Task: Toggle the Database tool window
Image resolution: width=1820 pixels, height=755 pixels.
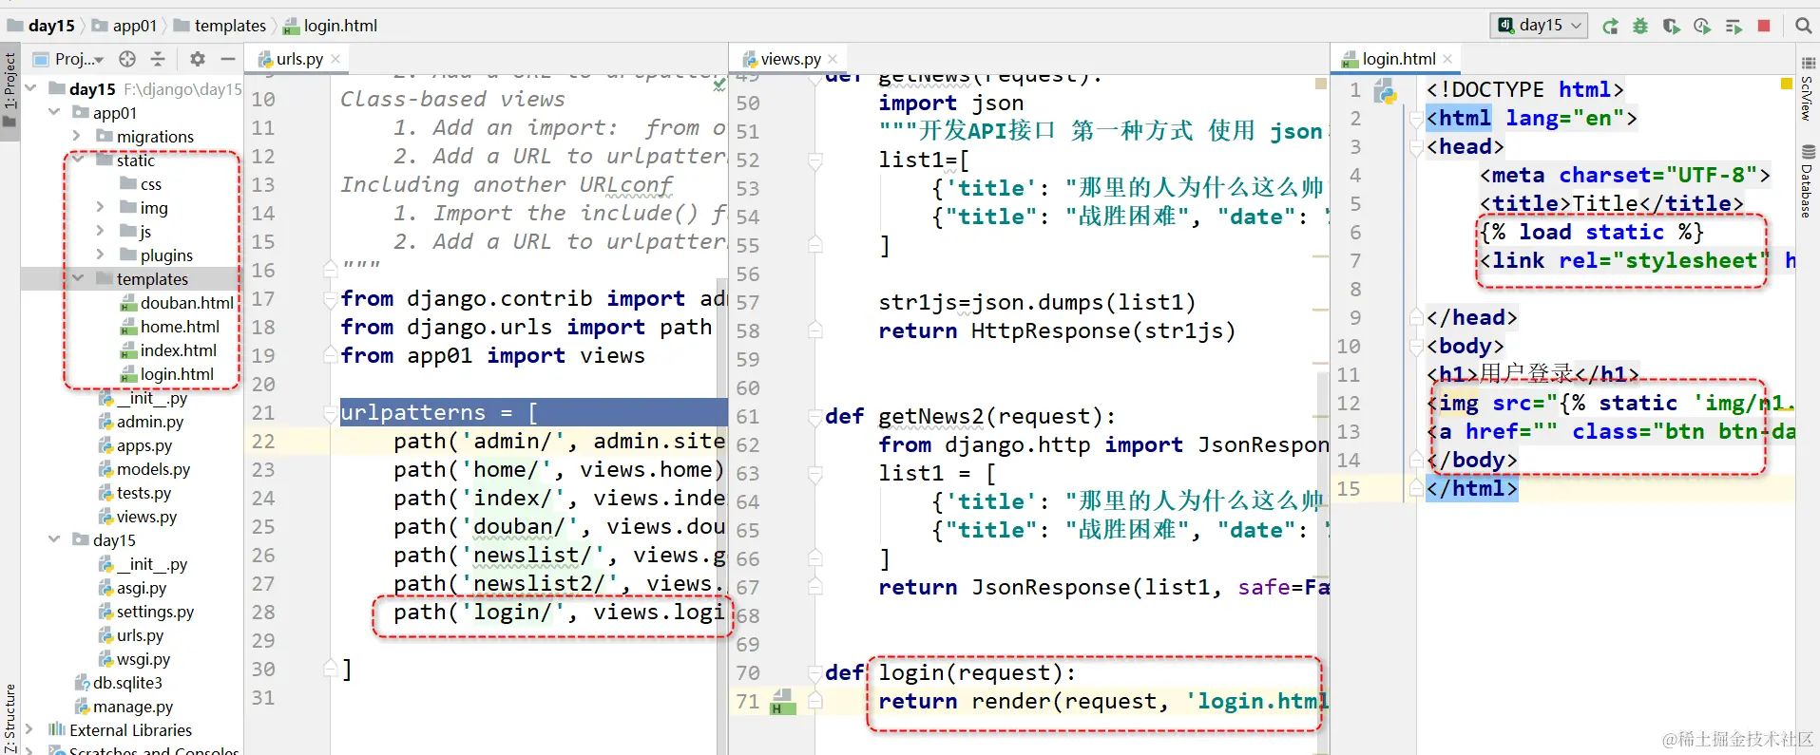Action: [1808, 180]
